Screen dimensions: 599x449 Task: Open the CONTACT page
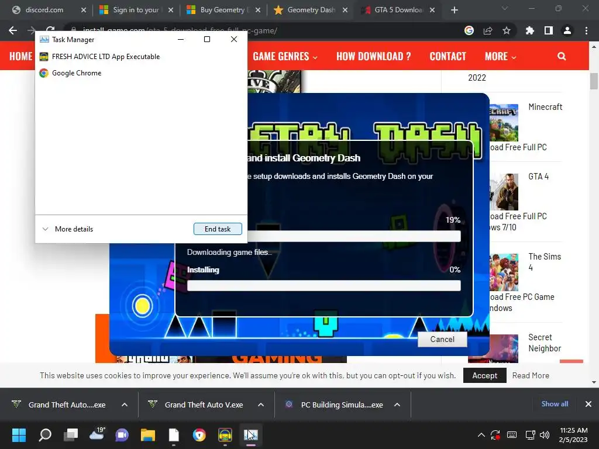pyautogui.click(x=447, y=56)
